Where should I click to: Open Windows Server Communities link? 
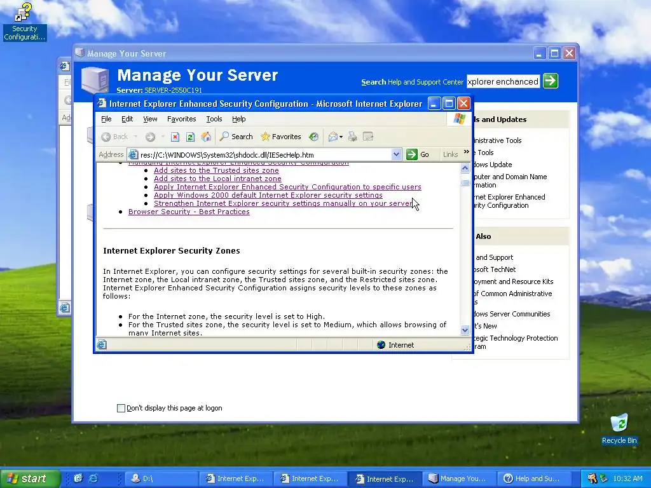(x=512, y=314)
